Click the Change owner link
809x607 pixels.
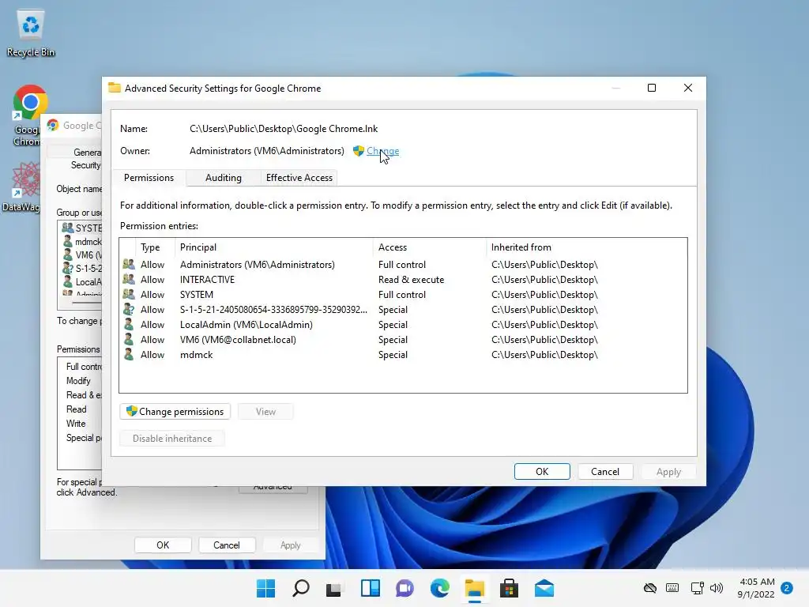click(x=383, y=151)
